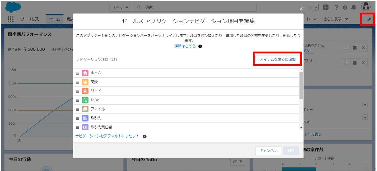Viewport: 377px width, 171px height.
Task: Close the navigation edit dialog
Action: click(x=301, y=9)
